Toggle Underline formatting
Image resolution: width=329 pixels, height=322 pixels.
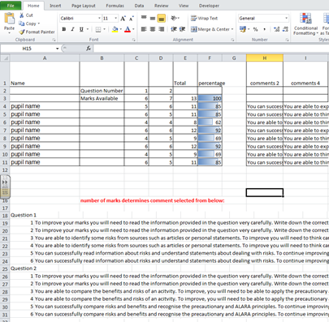(x=81, y=29)
